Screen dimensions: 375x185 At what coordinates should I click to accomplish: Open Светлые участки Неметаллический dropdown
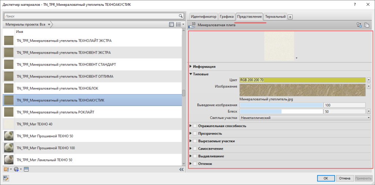click(305, 117)
